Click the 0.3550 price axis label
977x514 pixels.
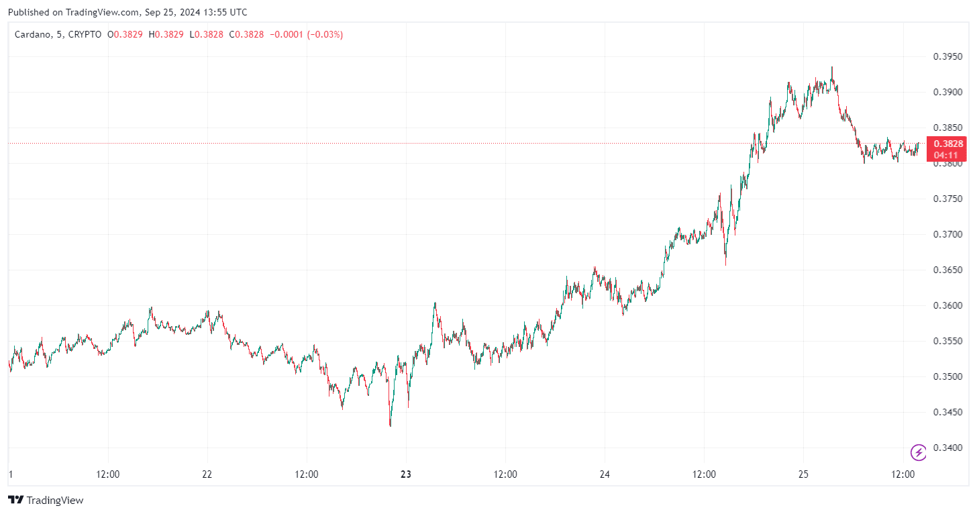point(947,342)
